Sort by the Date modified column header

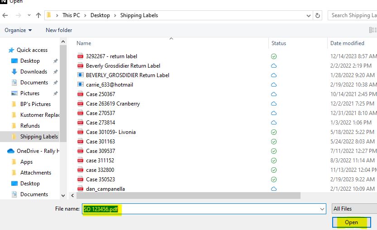[x=347, y=43]
